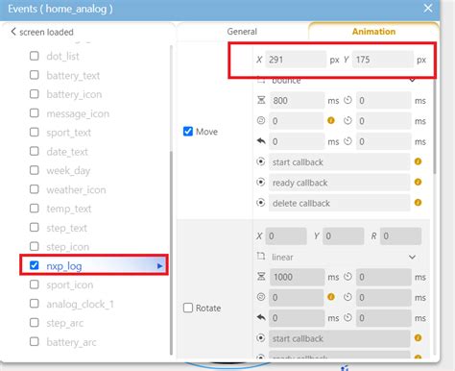Image resolution: width=455 pixels, height=371 pixels.
Task: Expand nxp_log row arrow
Action: click(x=159, y=266)
